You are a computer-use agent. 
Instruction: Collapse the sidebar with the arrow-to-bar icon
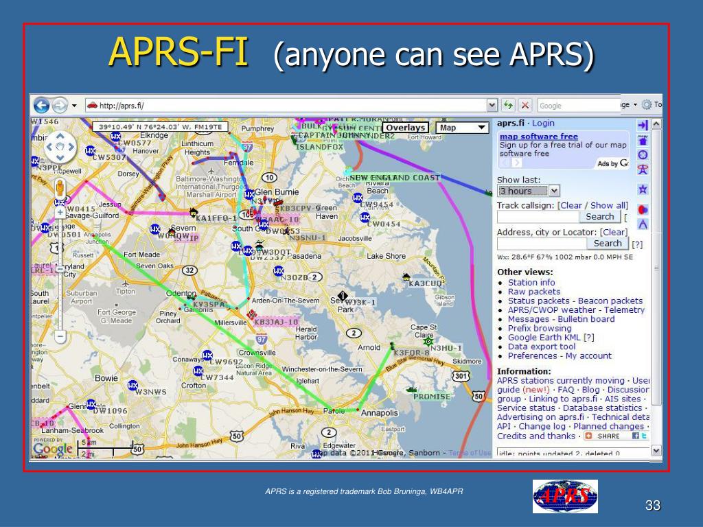coord(643,126)
